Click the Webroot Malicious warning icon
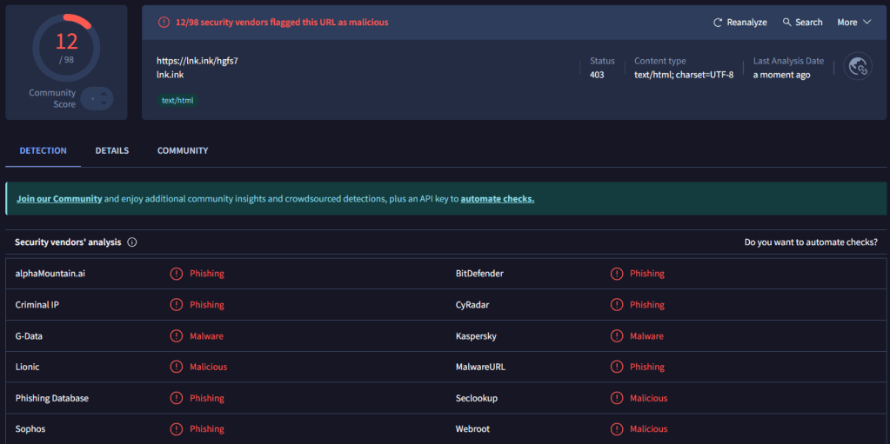This screenshot has height=444, width=890. pos(617,429)
